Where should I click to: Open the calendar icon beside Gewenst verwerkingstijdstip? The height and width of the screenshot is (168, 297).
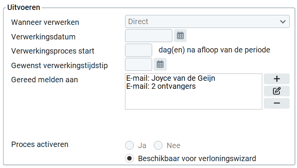pyautogui.click(x=160, y=64)
